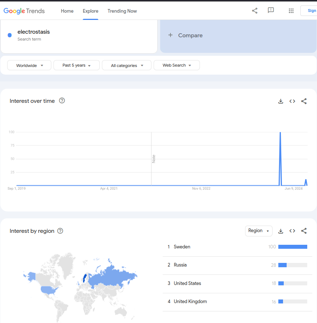Embed the Interest over time chart
Viewport: 317px width, 323px height.
point(292,101)
